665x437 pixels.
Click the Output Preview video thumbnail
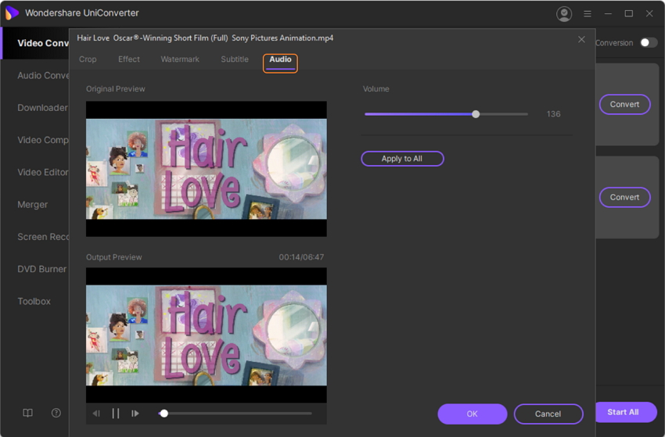(206, 335)
